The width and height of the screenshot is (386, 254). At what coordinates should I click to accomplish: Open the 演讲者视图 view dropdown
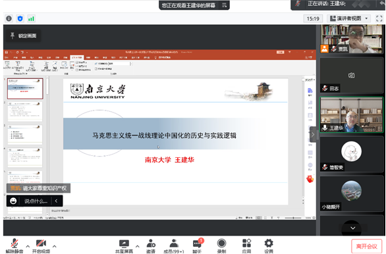[x=349, y=18]
